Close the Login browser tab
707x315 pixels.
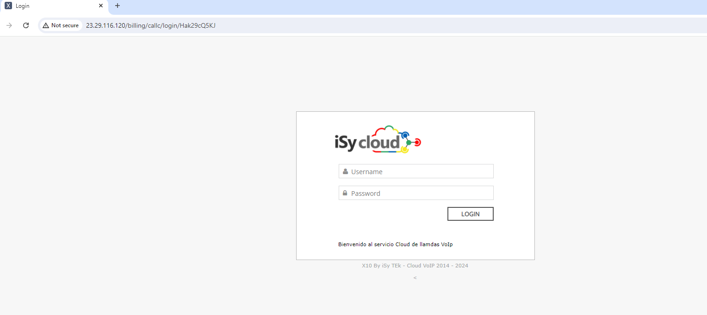coord(101,6)
